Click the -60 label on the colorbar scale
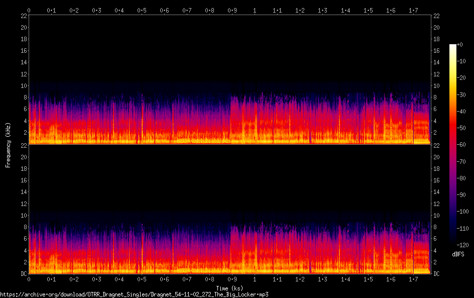The height and width of the screenshot is (298, 474). [x=461, y=145]
